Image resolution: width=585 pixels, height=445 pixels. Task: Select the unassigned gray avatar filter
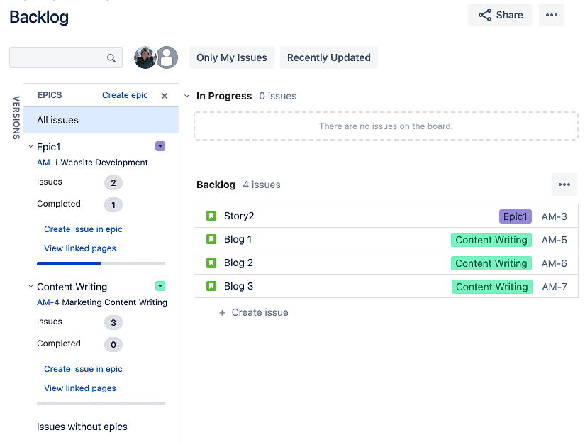point(167,57)
